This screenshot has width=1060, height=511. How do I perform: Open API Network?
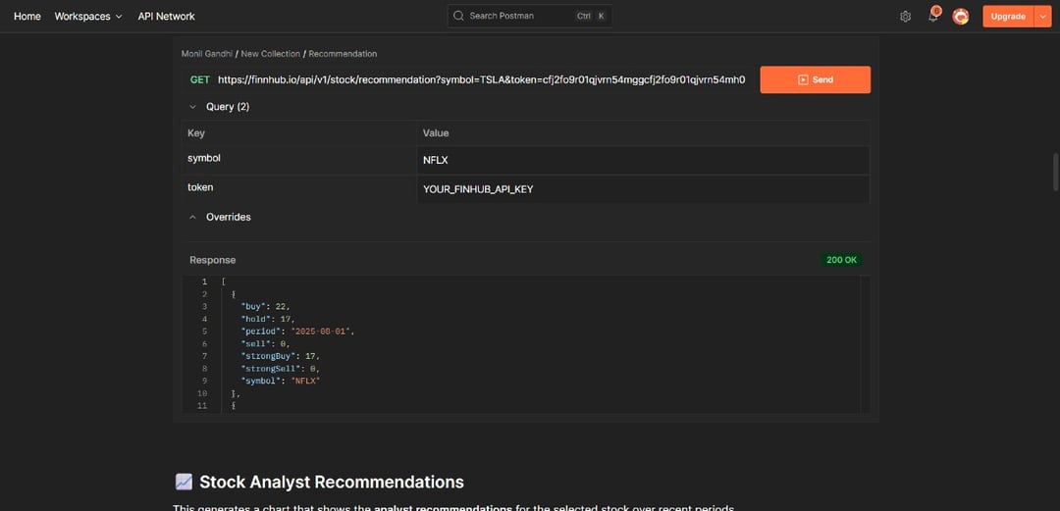pos(166,17)
